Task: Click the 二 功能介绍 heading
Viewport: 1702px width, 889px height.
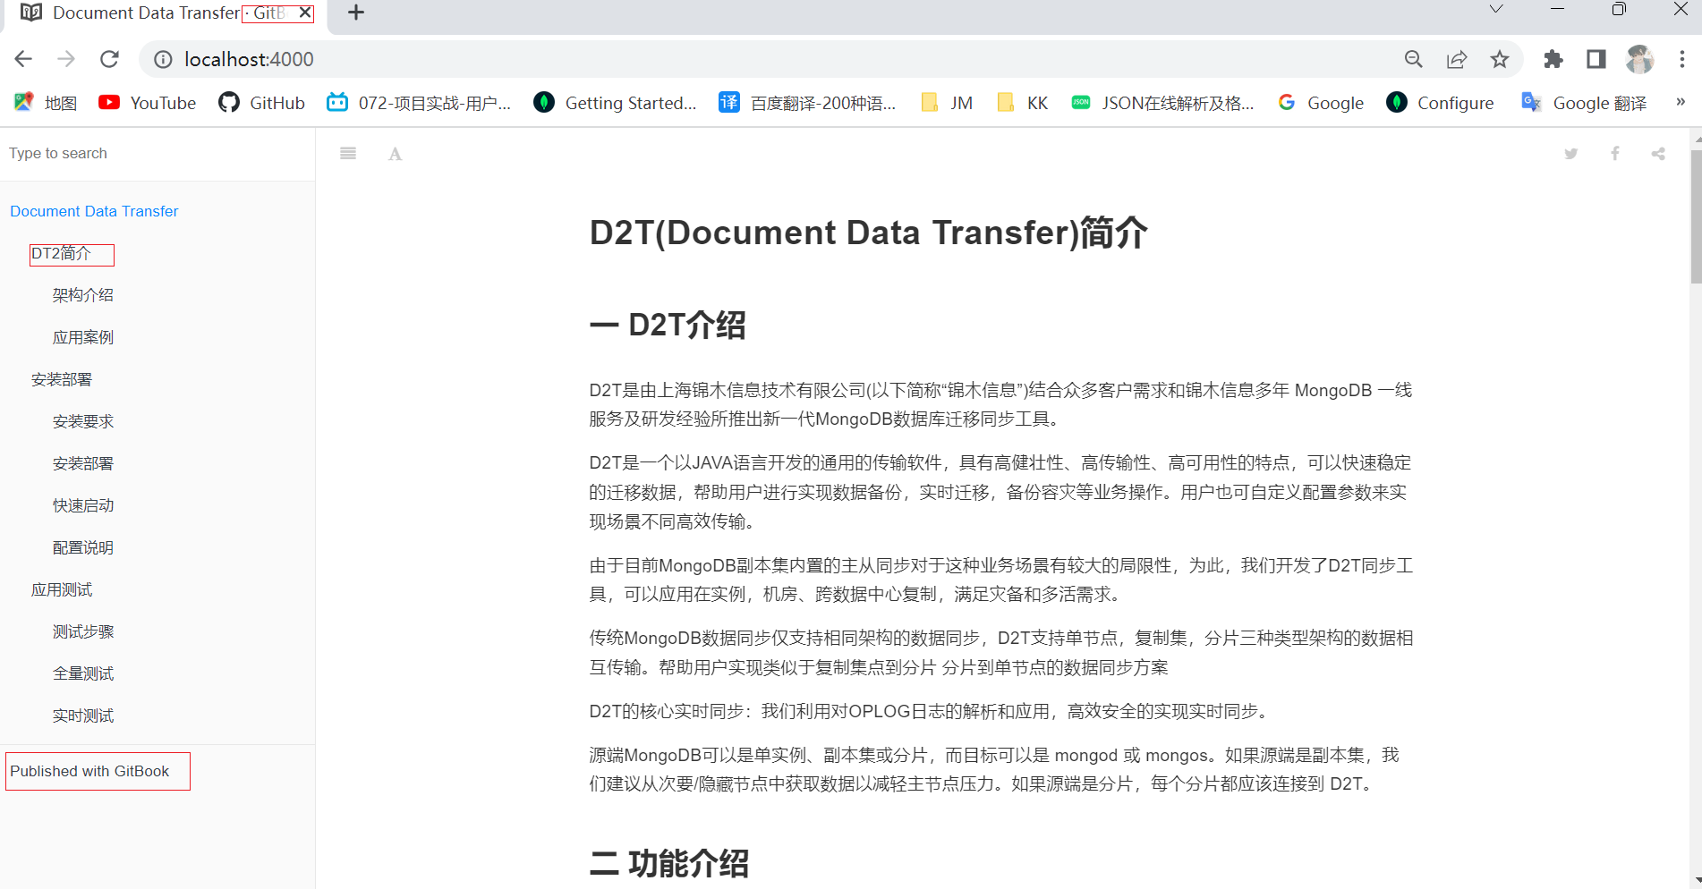Action: pyautogui.click(x=669, y=863)
